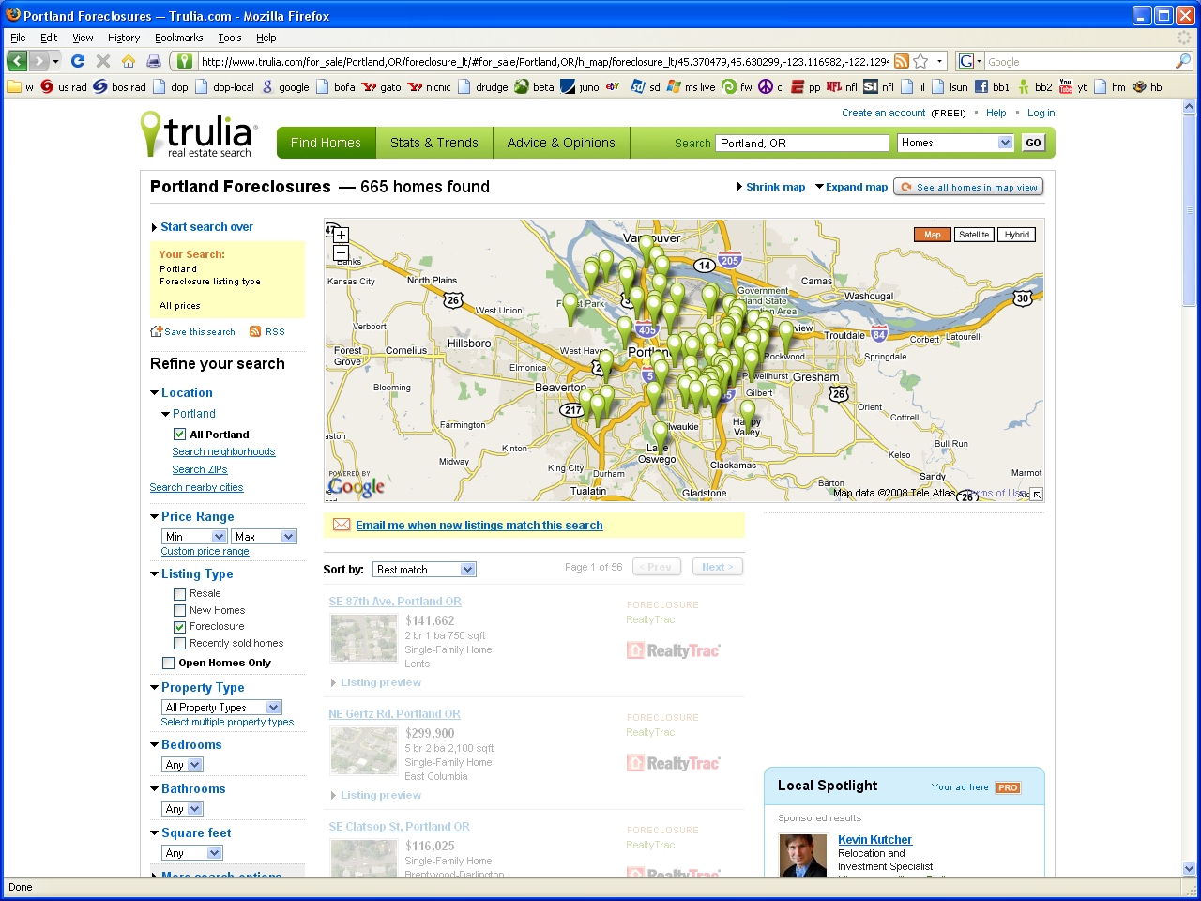The image size is (1201, 901).
Task: Subscribe via address bar RSS feed icon
Action: pyautogui.click(x=901, y=61)
